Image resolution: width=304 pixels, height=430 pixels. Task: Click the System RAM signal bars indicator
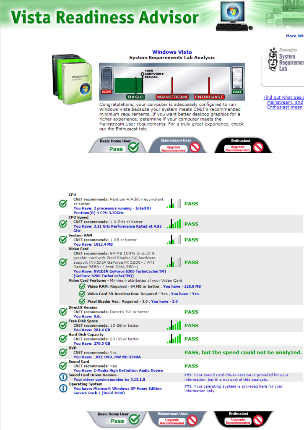point(174,239)
